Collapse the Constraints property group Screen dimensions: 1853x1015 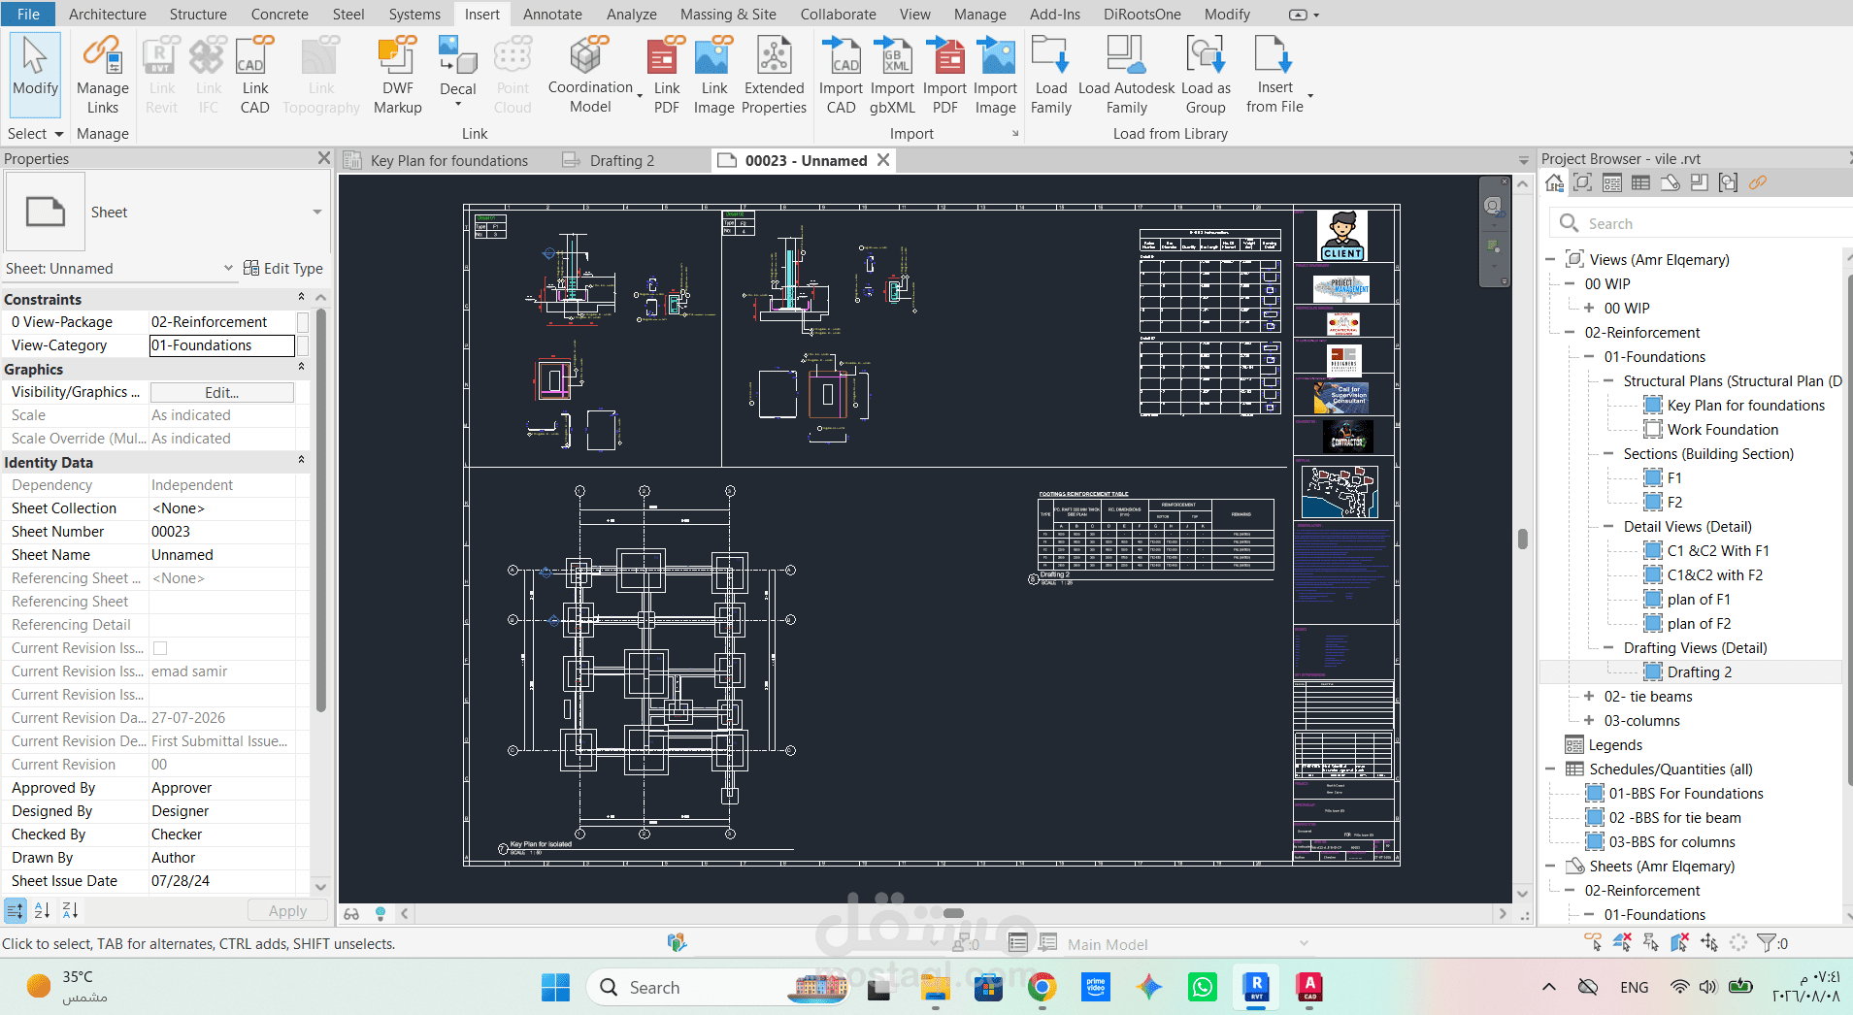pyautogui.click(x=301, y=298)
